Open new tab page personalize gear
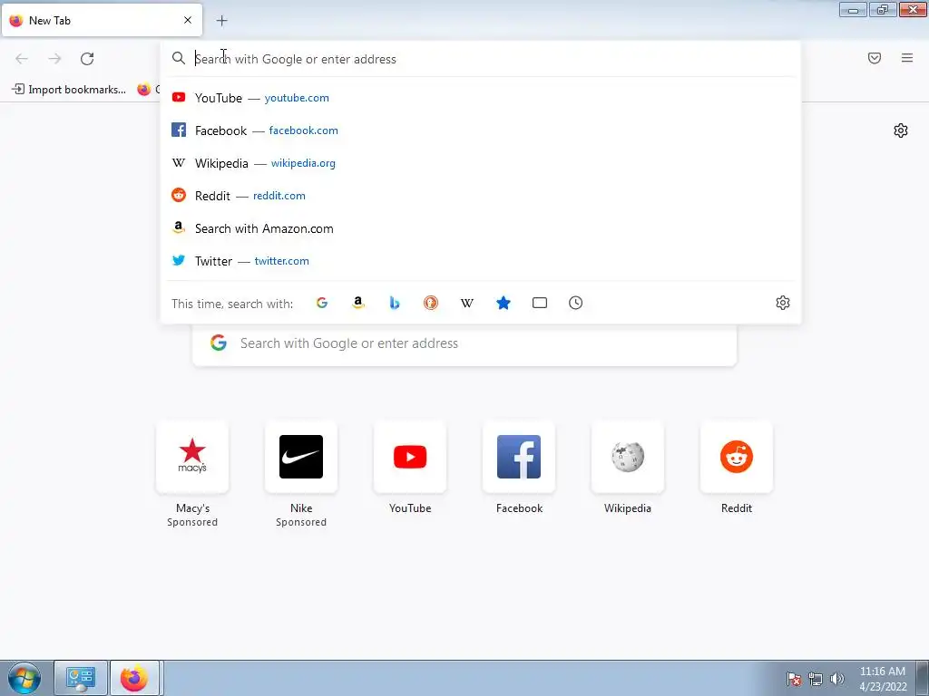 pyautogui.click(x=901, y=130)
